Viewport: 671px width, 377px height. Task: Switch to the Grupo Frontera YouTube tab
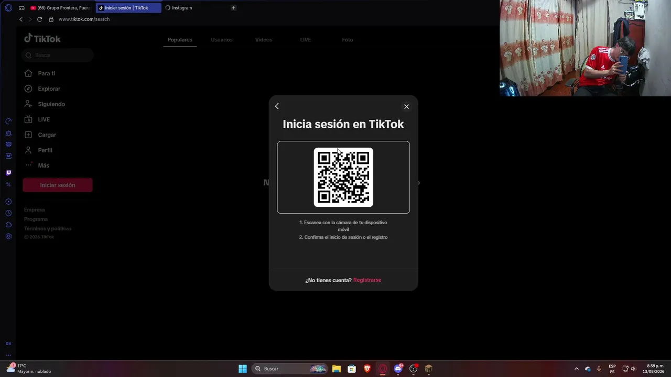(x=61, y=8)
